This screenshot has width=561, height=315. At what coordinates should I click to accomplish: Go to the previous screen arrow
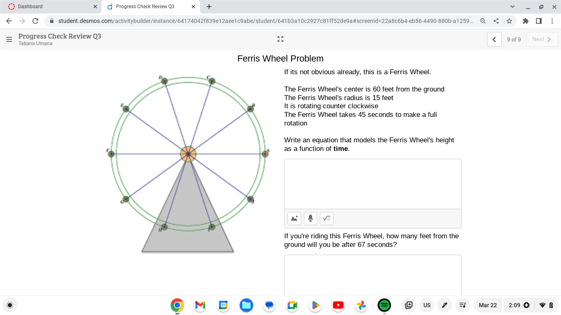494,39
